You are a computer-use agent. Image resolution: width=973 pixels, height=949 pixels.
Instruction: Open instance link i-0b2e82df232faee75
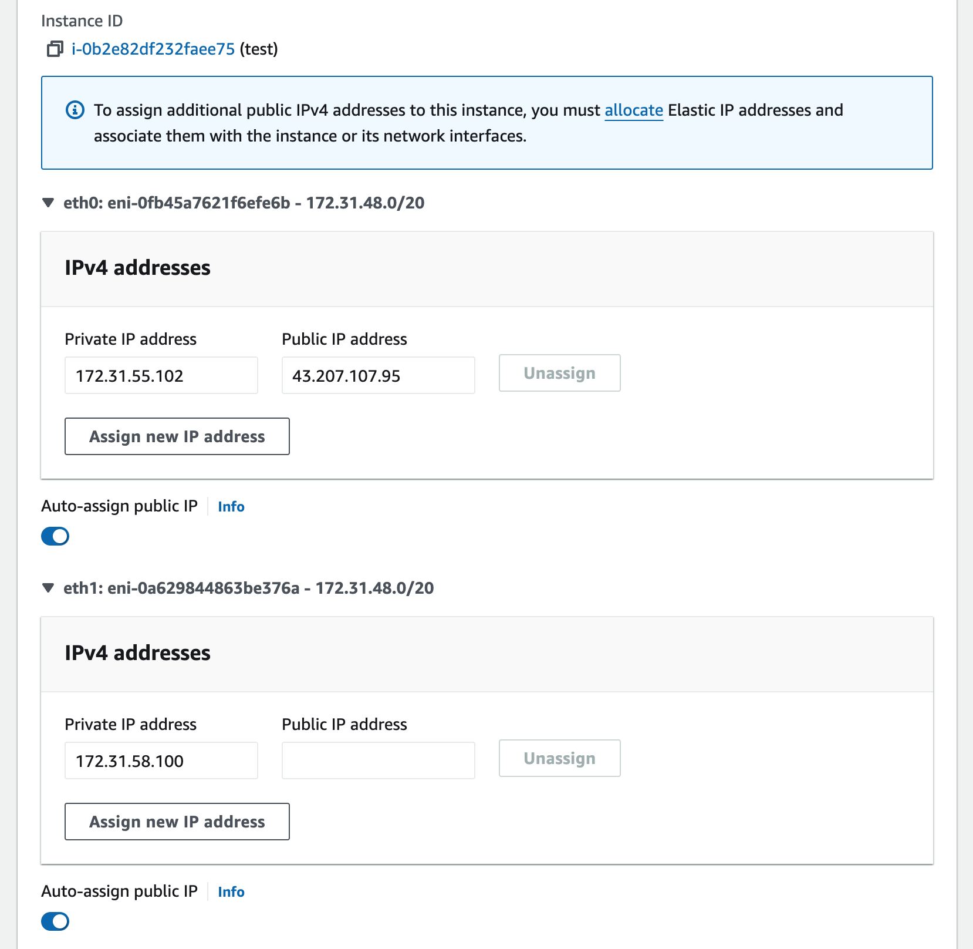tap(153, 49)
